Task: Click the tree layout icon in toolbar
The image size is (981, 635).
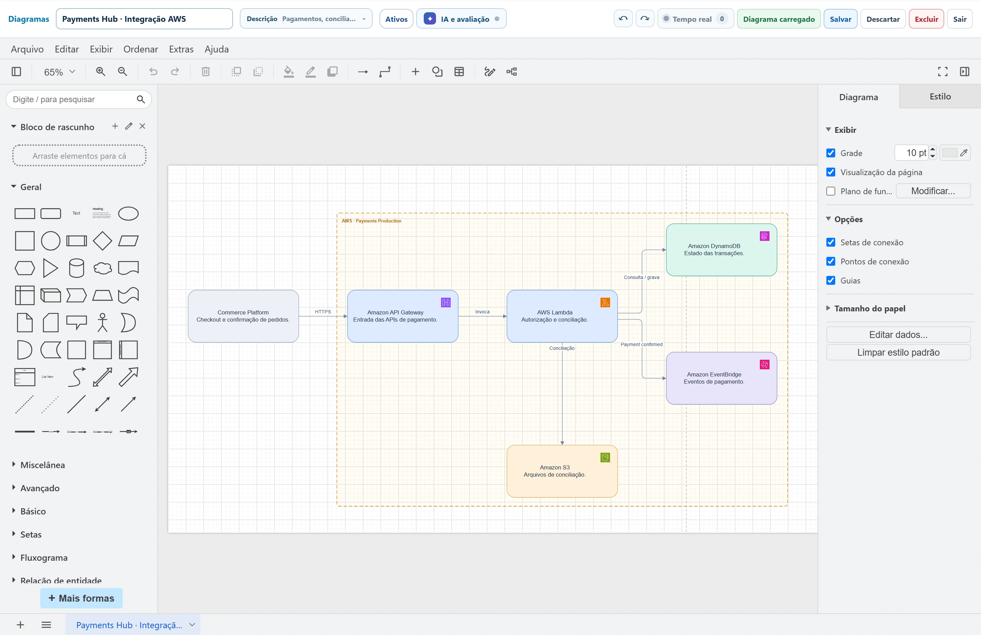Action: click(511, 72)
